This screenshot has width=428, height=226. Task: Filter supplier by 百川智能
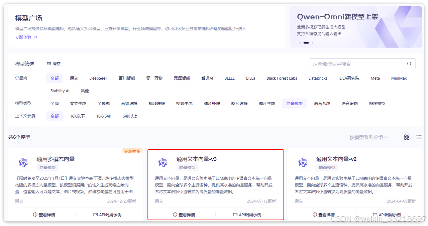pyautogui.click(x=127, y=78)
